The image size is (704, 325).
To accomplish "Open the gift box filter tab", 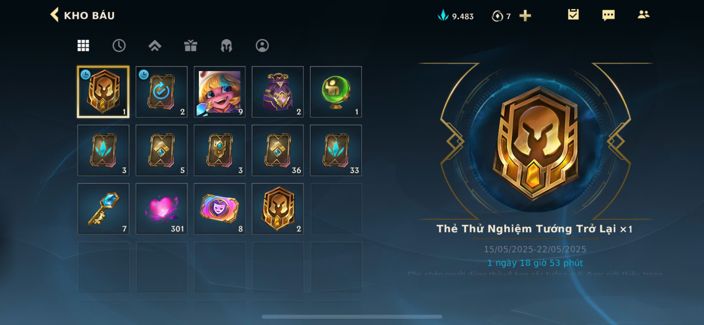I will click(190, 46).
